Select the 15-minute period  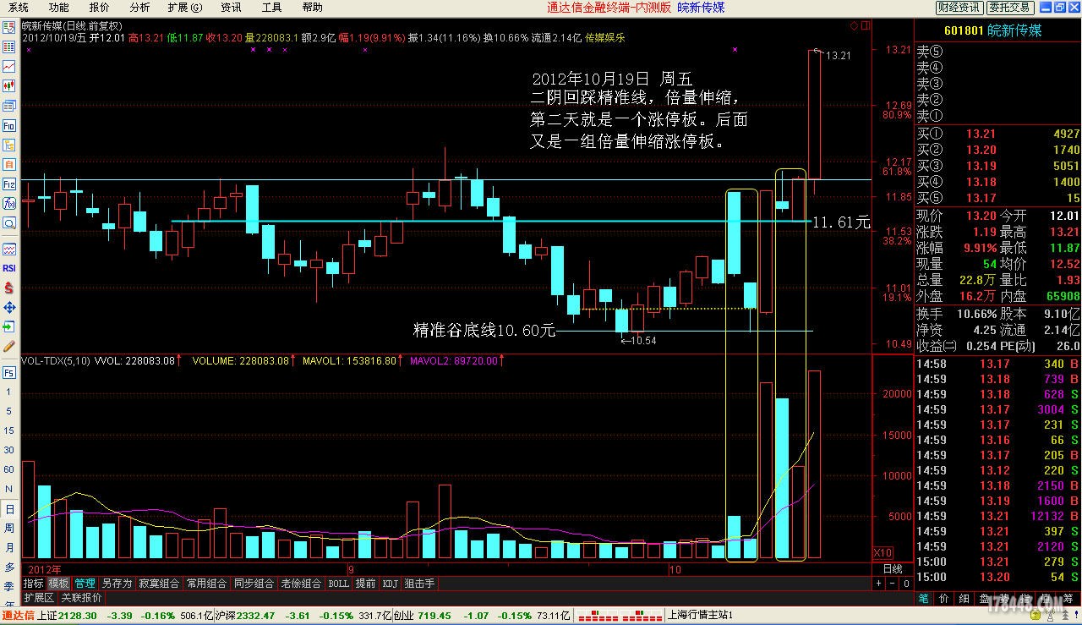pyautogui.click(x=9, y=431)
